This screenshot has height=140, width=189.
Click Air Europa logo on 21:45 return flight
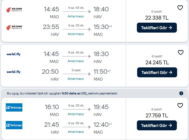click(14, 125)
